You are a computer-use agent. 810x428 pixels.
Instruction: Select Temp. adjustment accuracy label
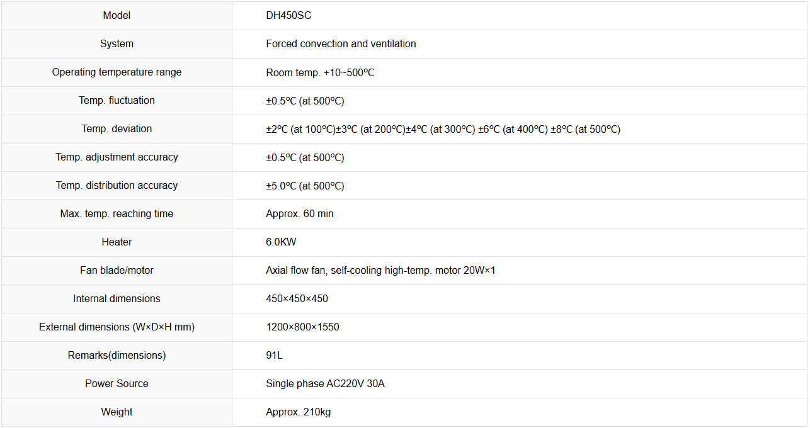[x=117, y=157]
